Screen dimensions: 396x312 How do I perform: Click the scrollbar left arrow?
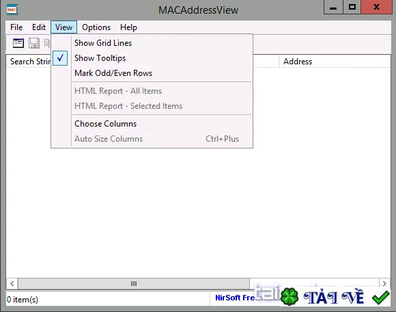click(12, 283)
